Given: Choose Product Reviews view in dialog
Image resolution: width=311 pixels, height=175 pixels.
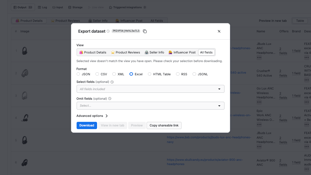Looking at the screenshot, I should [125, 52].
